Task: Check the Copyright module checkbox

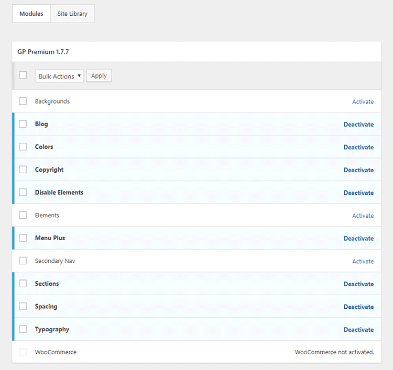Action: click(23, 170)
